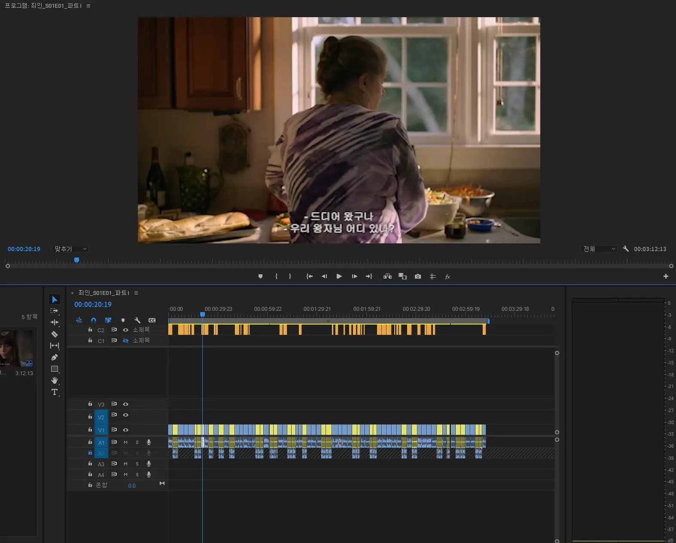Select the Pen tool
The width and height of the screenshot is (676, 543).
click(x=55, y=357)
